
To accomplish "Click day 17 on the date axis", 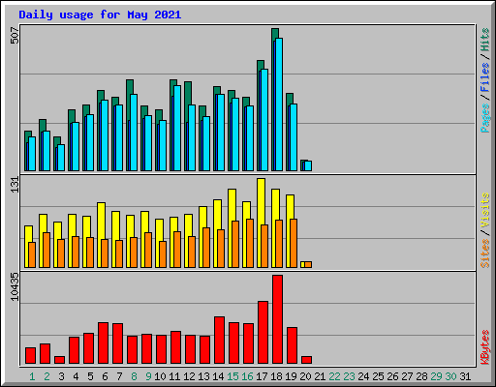I will pyautogui.click(x=262, y=376).
